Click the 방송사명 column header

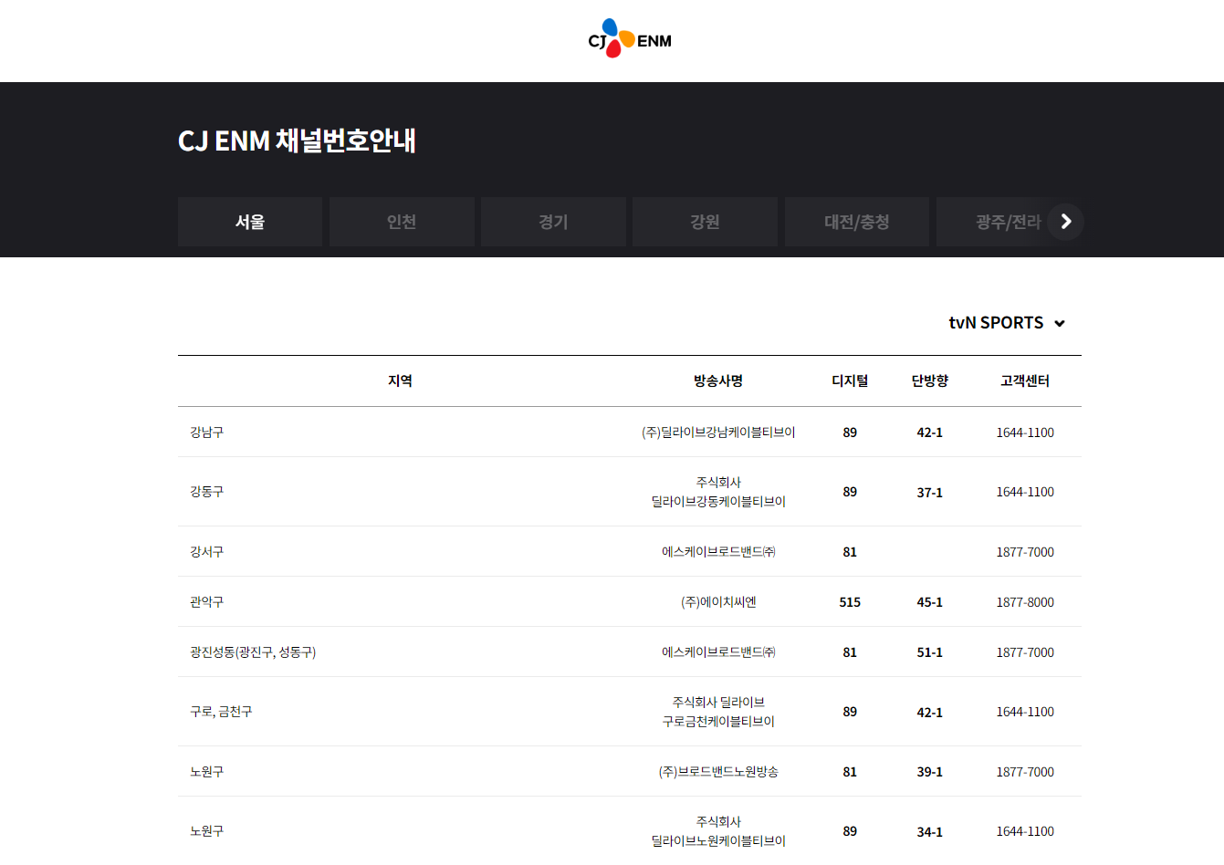tap(718, 380)
